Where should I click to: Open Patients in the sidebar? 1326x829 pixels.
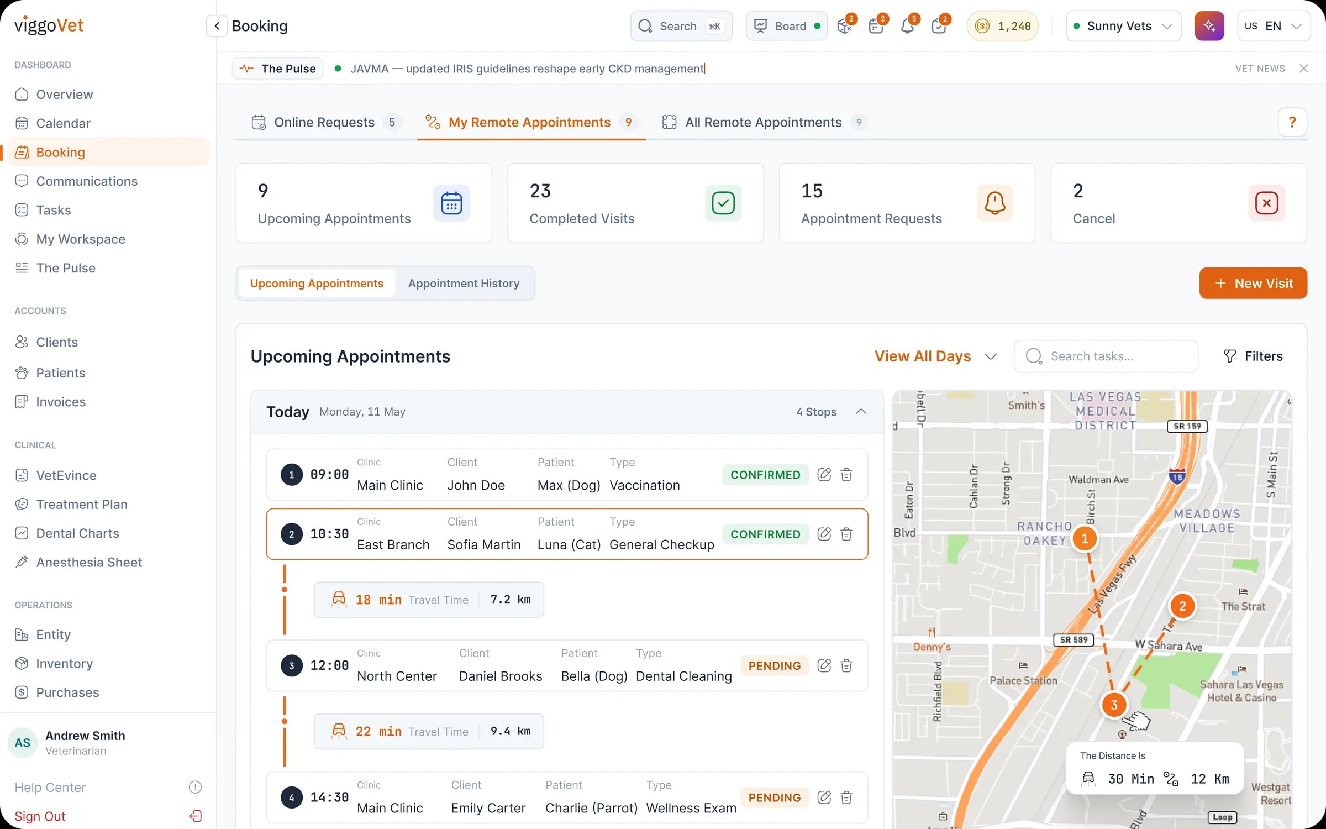coord(108,373)
